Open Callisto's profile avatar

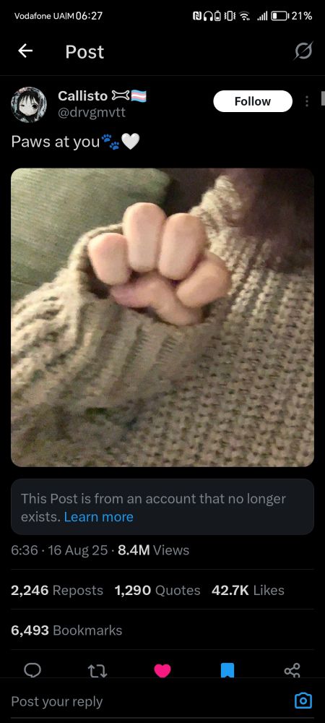(x=29, y=105)
